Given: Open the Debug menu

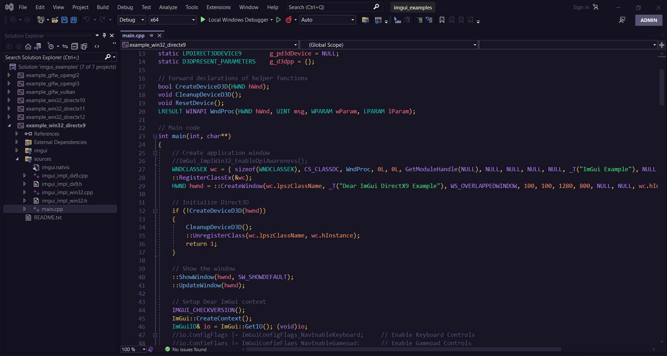Looking at the screenshot, I should [x=125, y=7].
